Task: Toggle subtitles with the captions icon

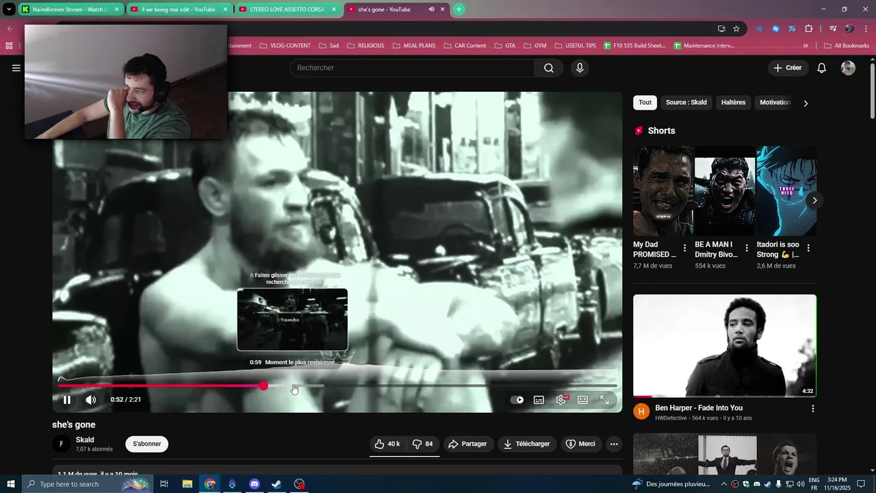Action: click(x=539, y=400)
